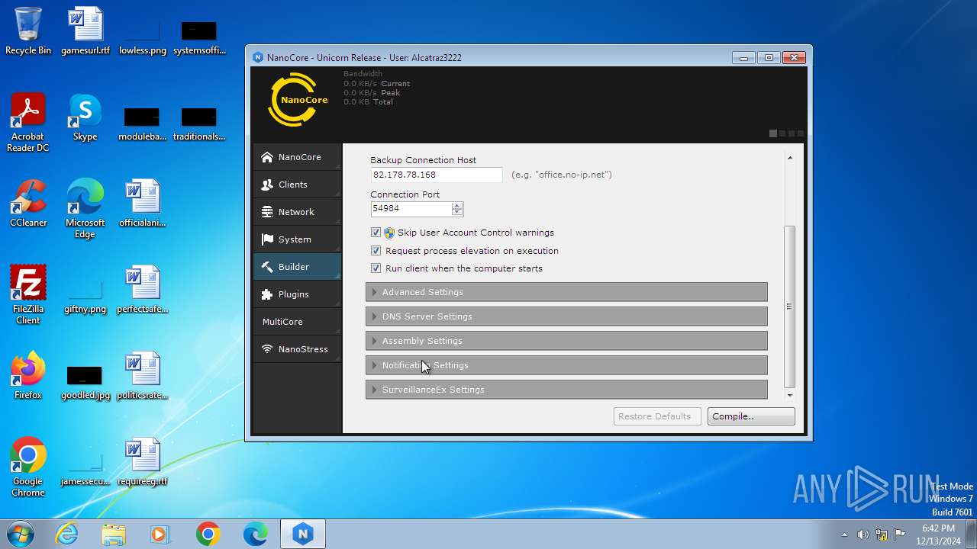Open File Explorer from taskbar

(114, 535)
